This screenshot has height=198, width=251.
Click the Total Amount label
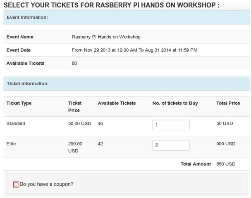196,164
